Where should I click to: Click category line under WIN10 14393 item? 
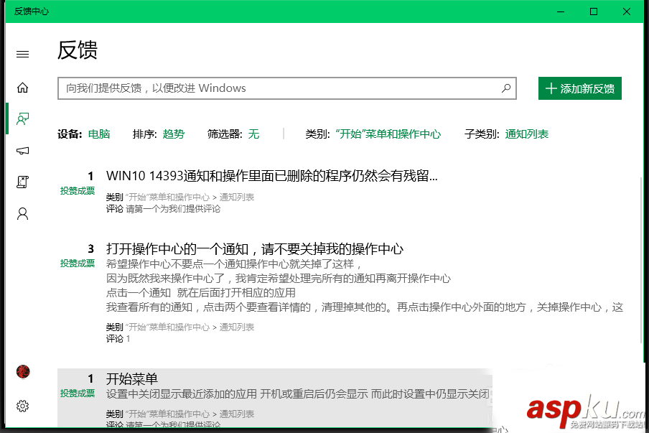pos(180,197)
